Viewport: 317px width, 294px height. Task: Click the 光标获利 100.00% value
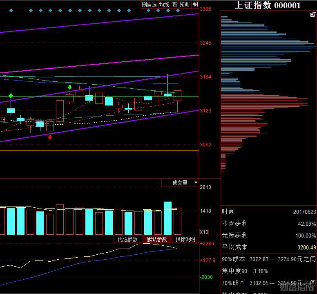pos(306,236)
